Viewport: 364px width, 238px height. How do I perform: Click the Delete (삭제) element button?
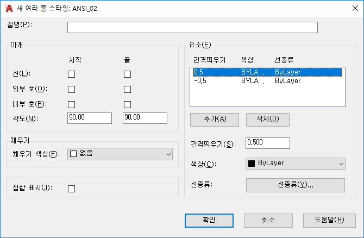coord(268,120)
